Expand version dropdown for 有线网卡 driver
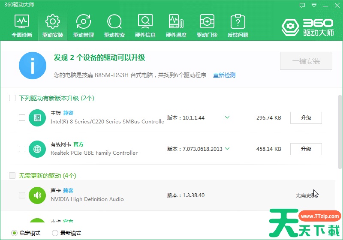 tap(227, 149)
